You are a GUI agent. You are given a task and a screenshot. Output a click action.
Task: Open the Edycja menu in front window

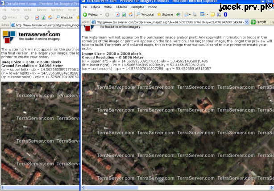tap(95, 7)
